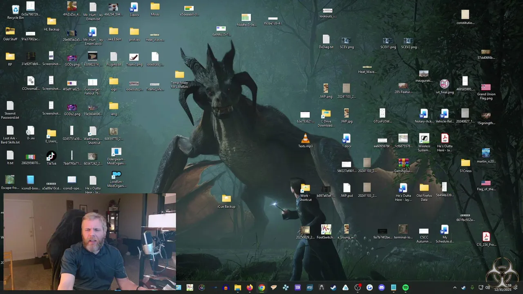
Task: Select Temp folder for LoreRim
Action: tap(180, 80)
